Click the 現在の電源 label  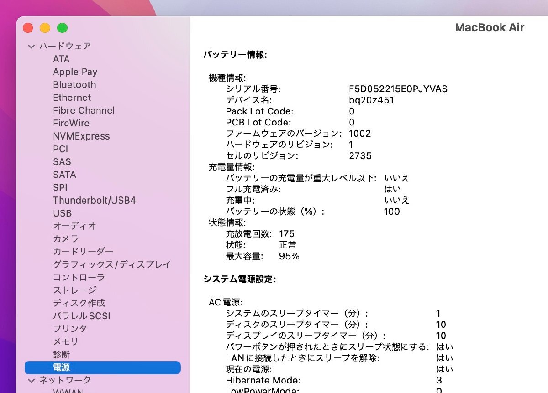click(x=248, y=369)
